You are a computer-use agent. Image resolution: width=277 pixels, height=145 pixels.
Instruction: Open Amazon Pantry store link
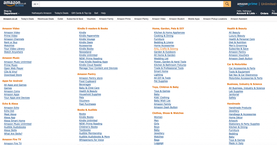91,78
